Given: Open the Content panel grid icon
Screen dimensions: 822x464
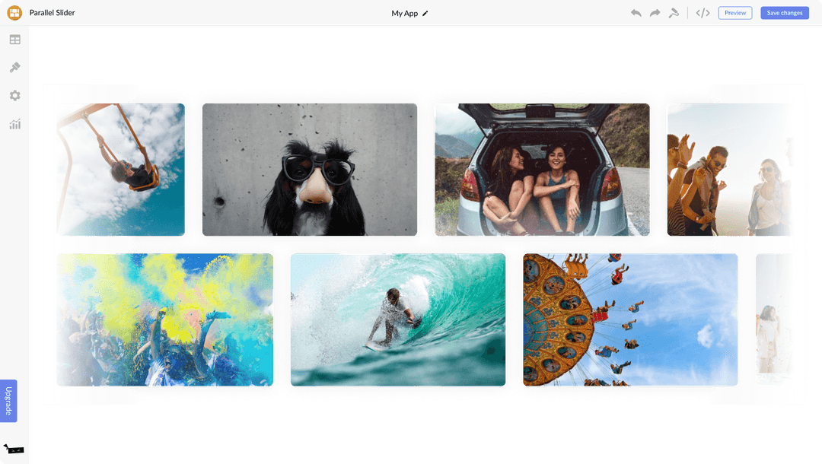Looking at the screenshot, I should point(14,39).
